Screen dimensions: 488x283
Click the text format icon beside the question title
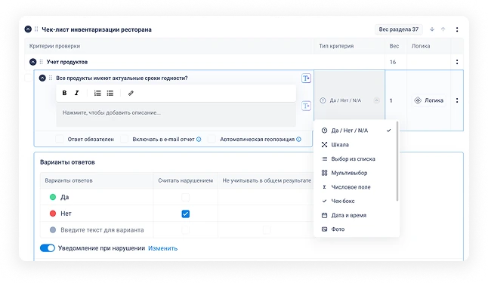(306, 78)
